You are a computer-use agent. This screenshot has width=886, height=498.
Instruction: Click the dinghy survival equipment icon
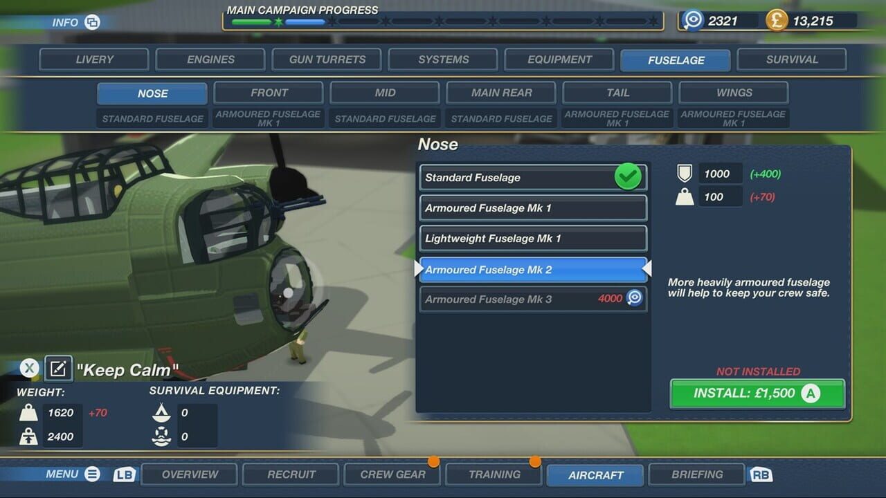click(x=161, y=413)
